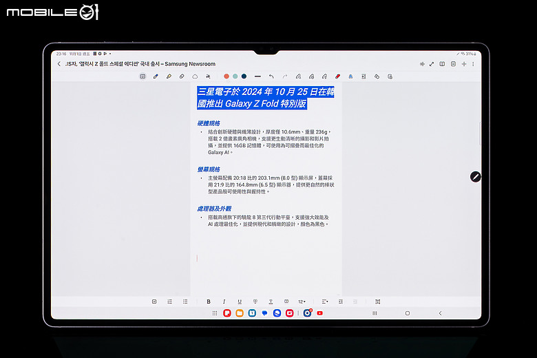This screenshot has height=358, width=537.
Task: Undo the last action
Action: pos(271,76)
